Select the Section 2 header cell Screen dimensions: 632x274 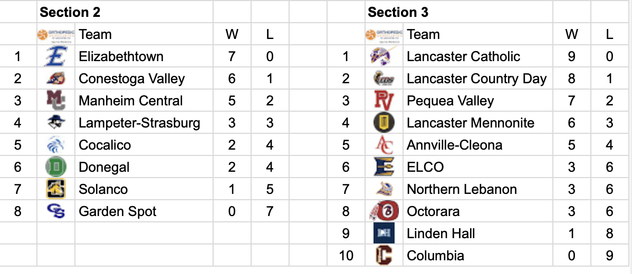point(124,12)
